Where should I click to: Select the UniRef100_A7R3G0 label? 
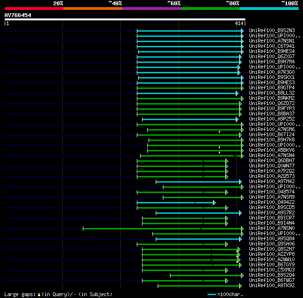272,72
